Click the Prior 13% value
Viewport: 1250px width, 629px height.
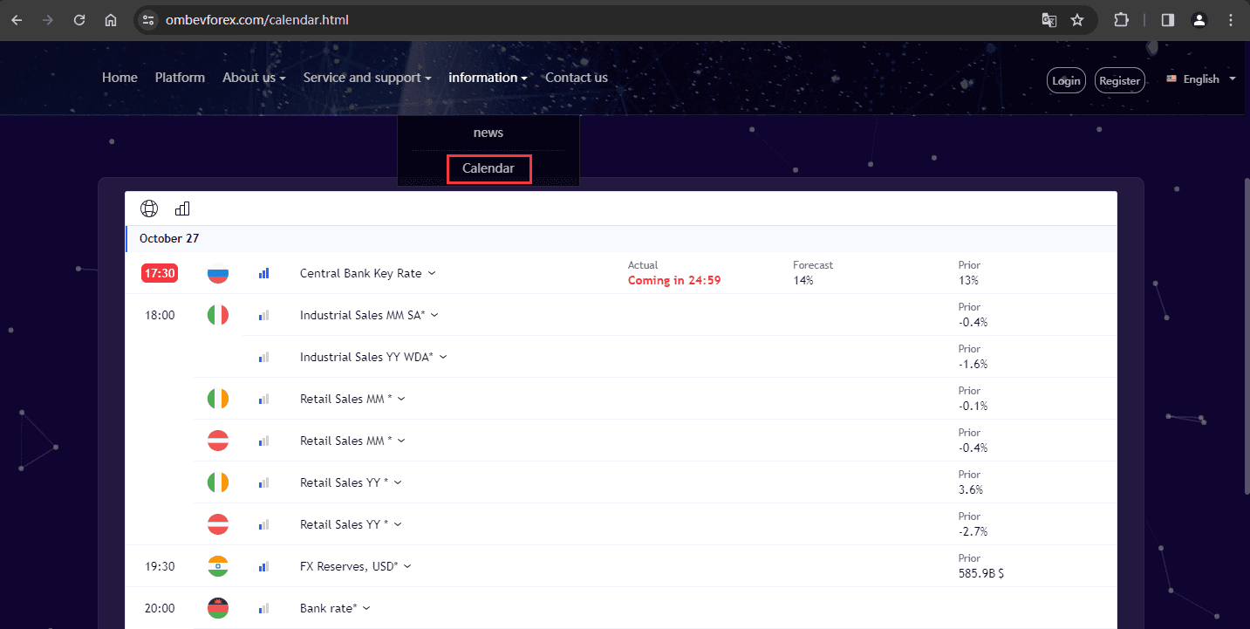point(968,281)
